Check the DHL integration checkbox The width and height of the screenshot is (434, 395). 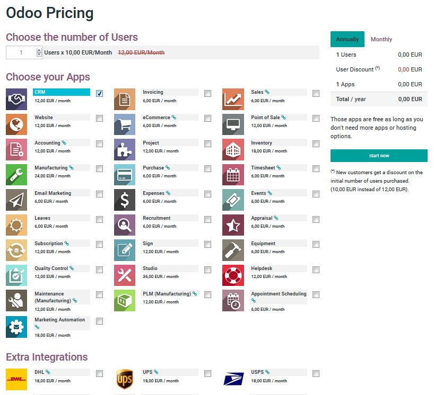(99, 373)
